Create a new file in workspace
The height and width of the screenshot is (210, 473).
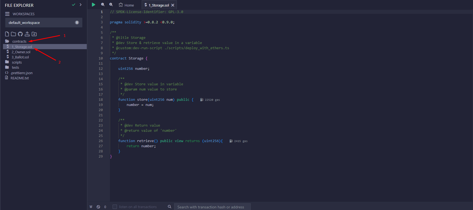coord(7,34)
